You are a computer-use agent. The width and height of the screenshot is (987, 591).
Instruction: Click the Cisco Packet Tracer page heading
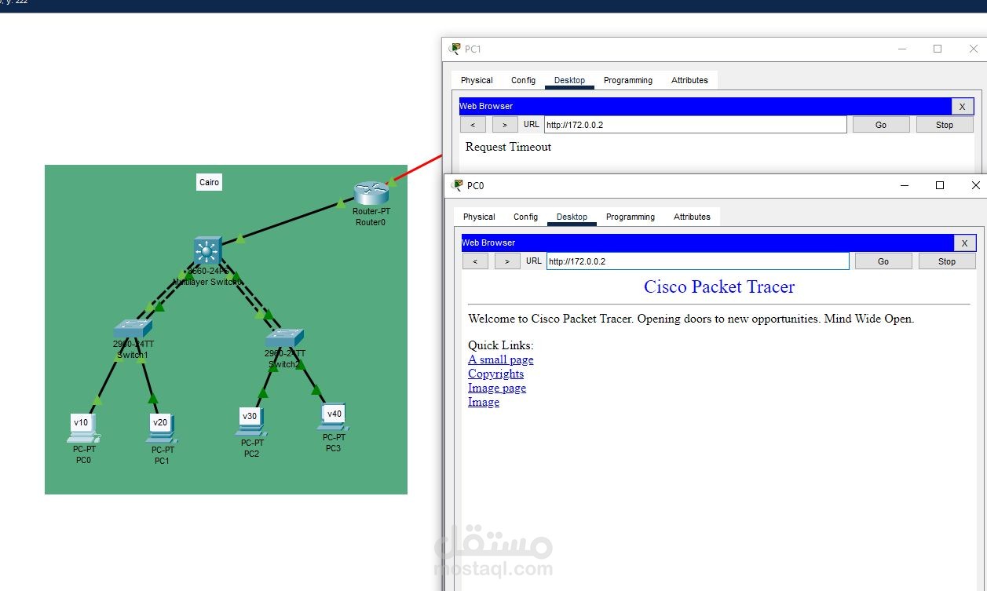719,286
